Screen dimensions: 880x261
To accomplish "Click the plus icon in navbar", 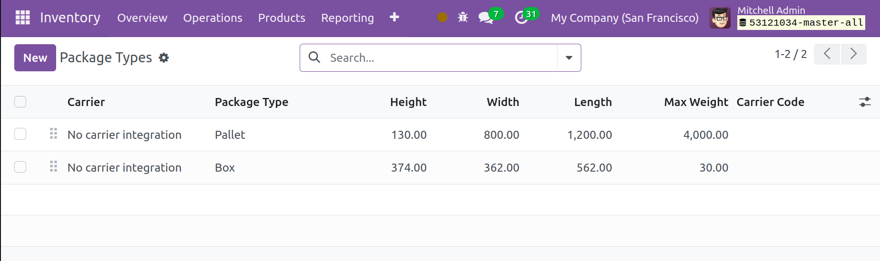I will click(394, 18).
